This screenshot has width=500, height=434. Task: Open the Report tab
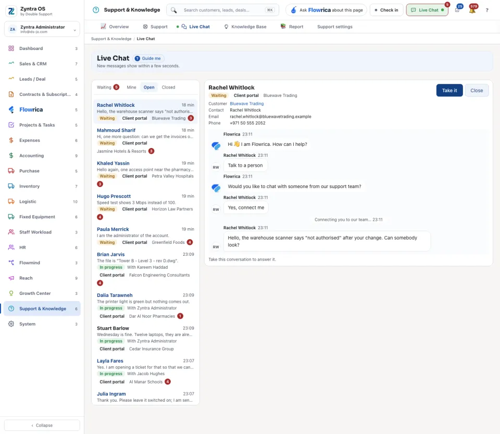tap(292, 27)
